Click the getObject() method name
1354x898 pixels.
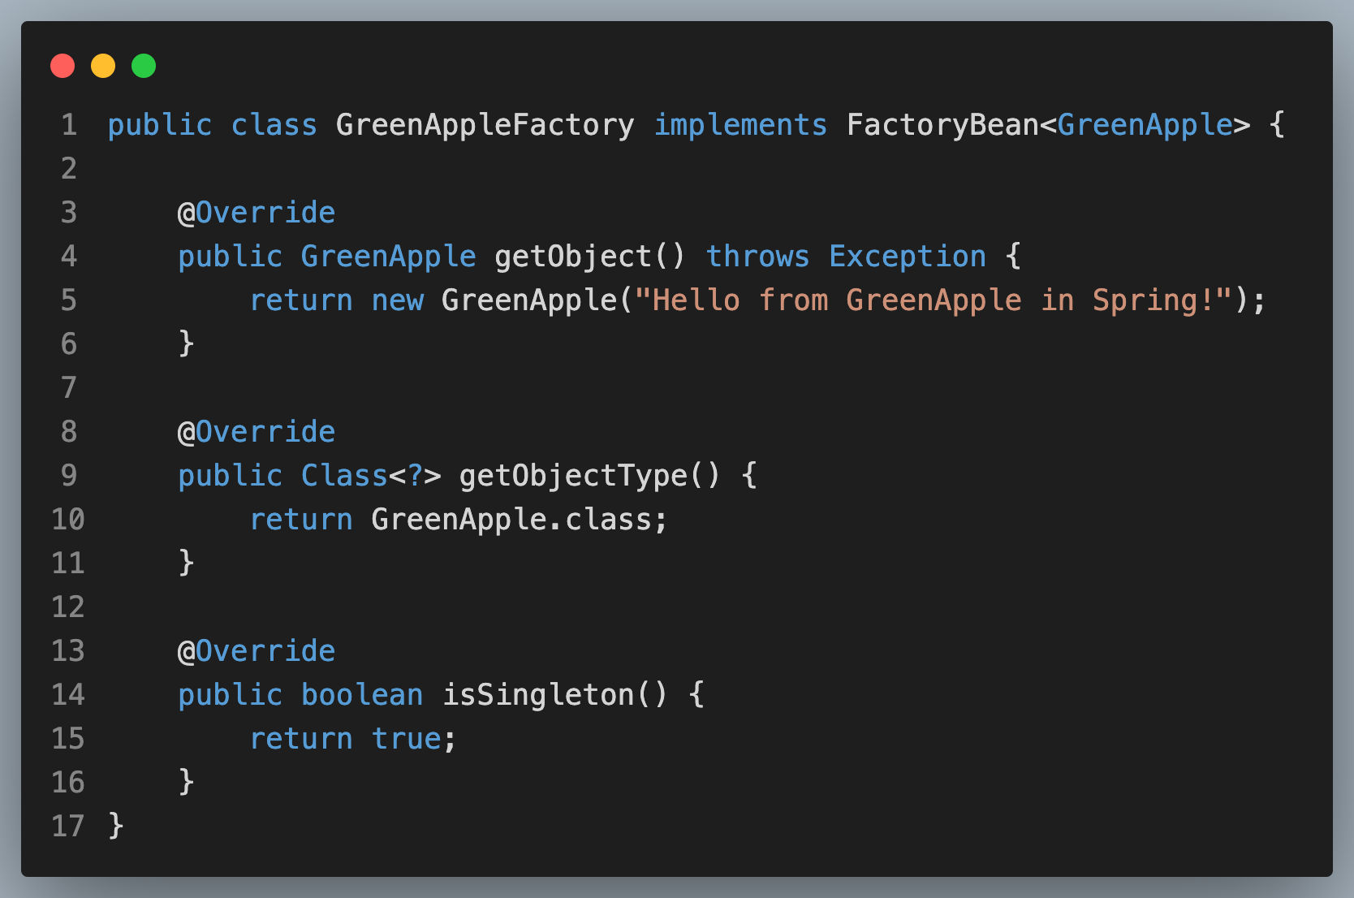click(590, 257)
